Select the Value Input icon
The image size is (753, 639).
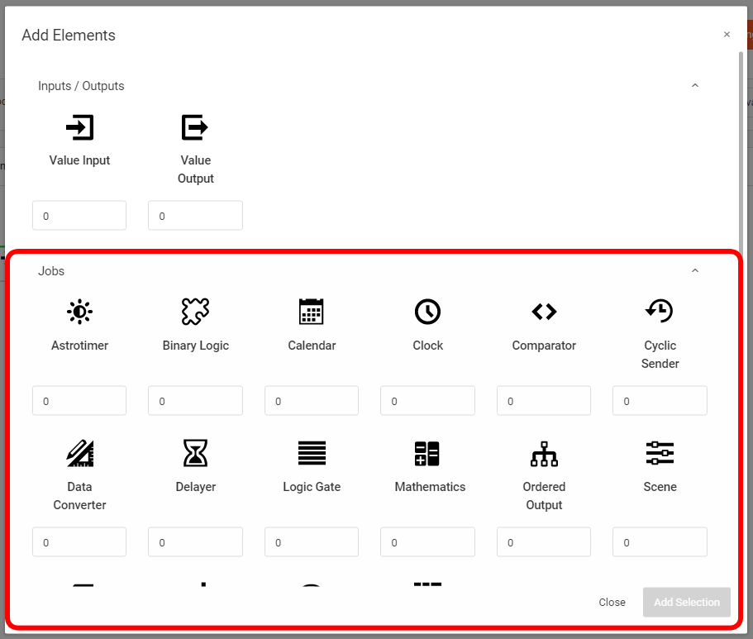pyautogui.click(x=79, y=127)
